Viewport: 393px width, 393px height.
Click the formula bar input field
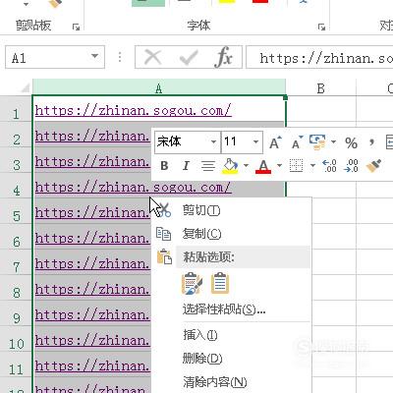coord(319,58)
